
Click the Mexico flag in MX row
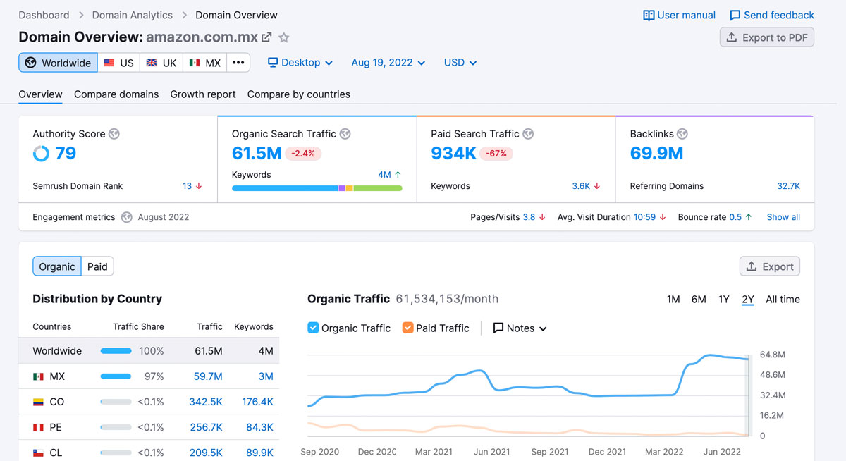pos(38,376)
